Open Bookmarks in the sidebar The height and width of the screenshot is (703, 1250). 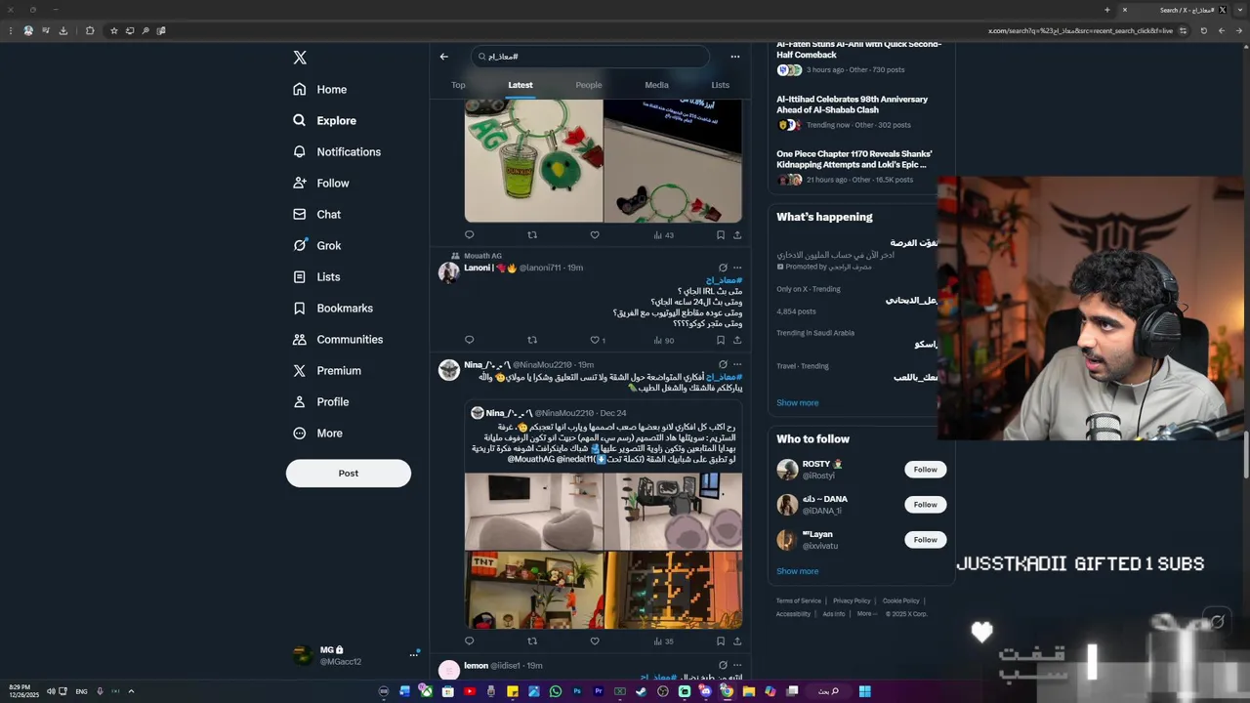(333, 308)
